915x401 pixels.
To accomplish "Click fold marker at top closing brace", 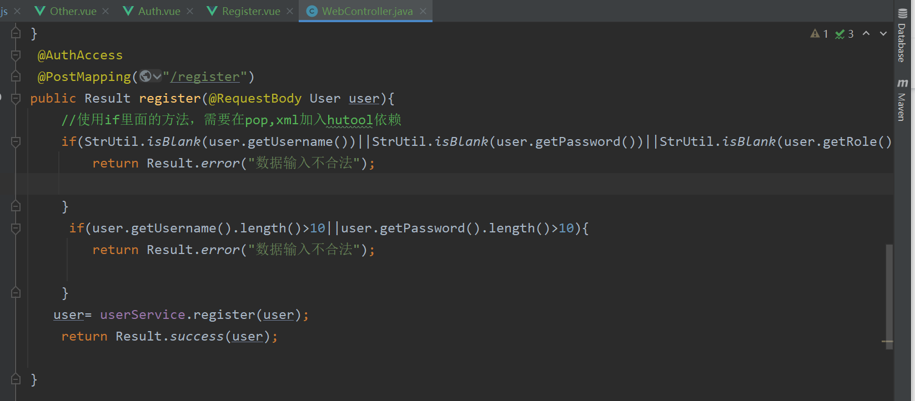I will (16, 33).
